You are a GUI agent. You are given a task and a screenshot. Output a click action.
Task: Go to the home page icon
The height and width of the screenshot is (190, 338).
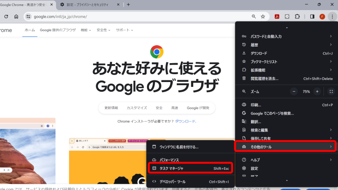tap(16, 17)
